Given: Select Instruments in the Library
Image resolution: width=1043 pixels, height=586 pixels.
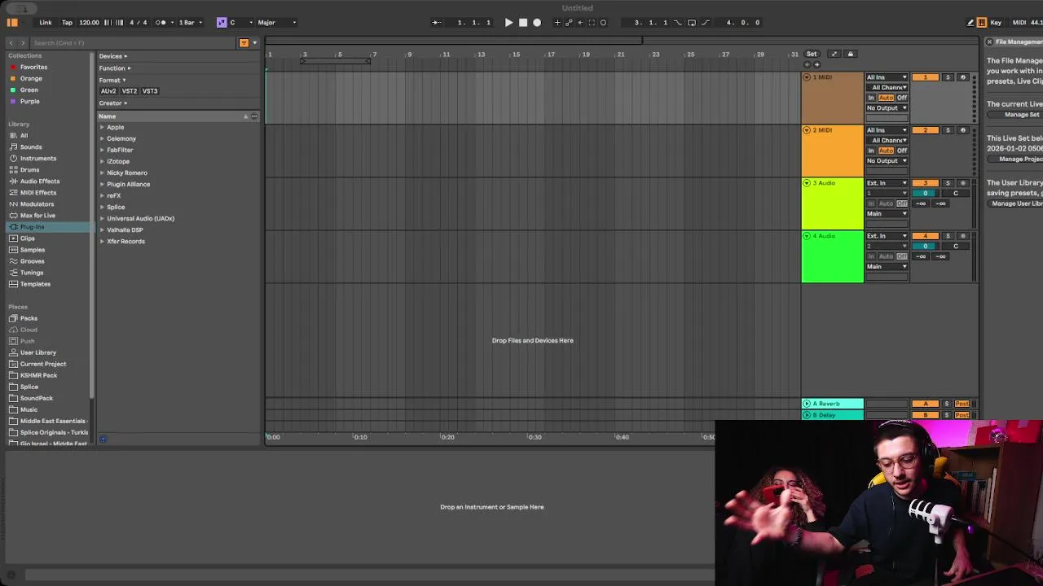Looking at the screenshot, I should (x=38, y=159).
